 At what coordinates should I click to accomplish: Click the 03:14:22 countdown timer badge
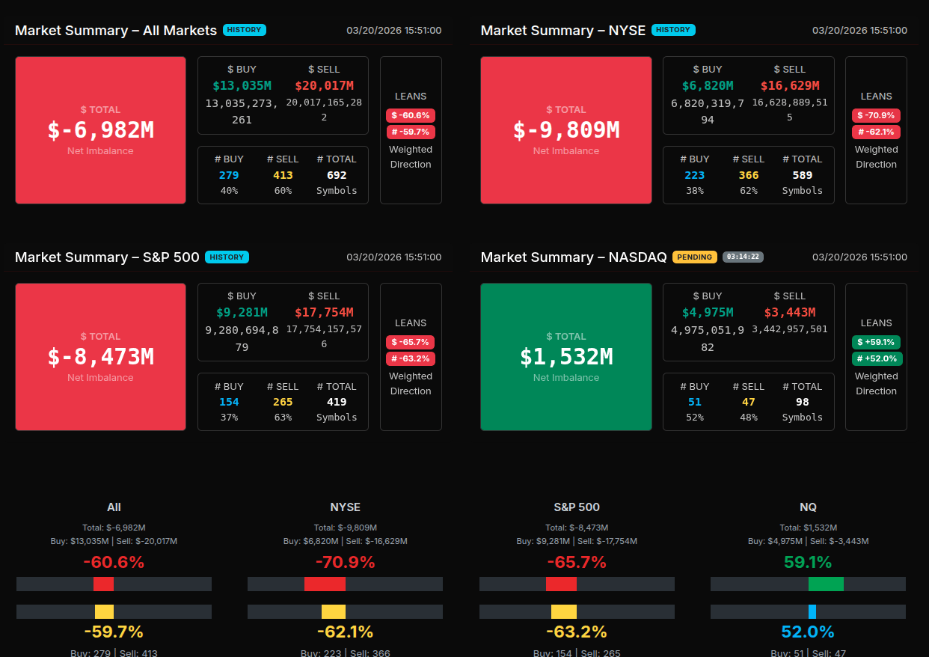point(743,257)
